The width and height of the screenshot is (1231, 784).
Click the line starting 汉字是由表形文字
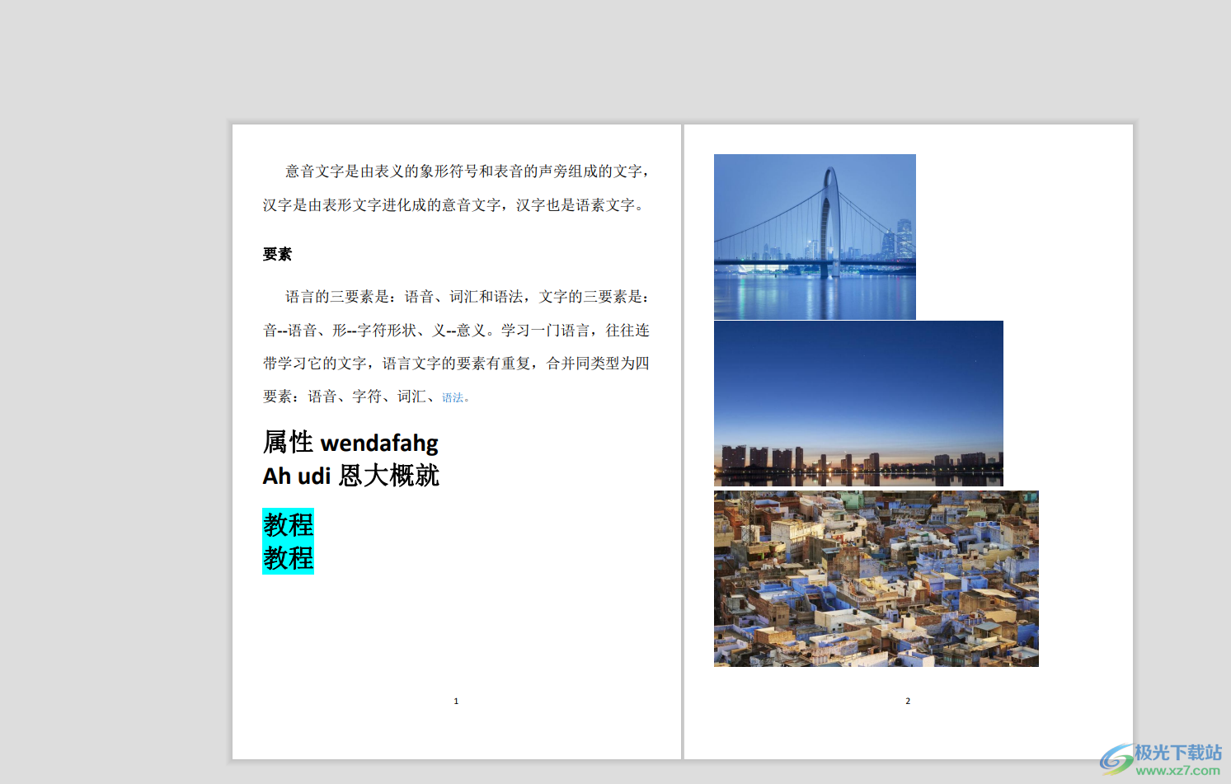(x=453, y=205)
